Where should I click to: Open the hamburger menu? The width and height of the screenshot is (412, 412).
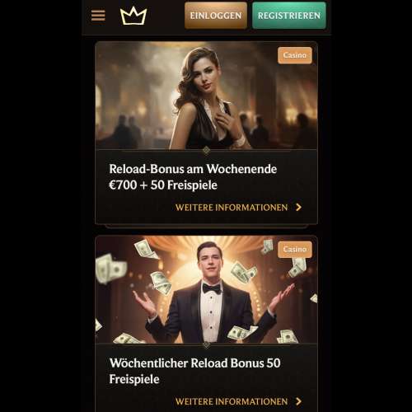[x=98, y=16]
